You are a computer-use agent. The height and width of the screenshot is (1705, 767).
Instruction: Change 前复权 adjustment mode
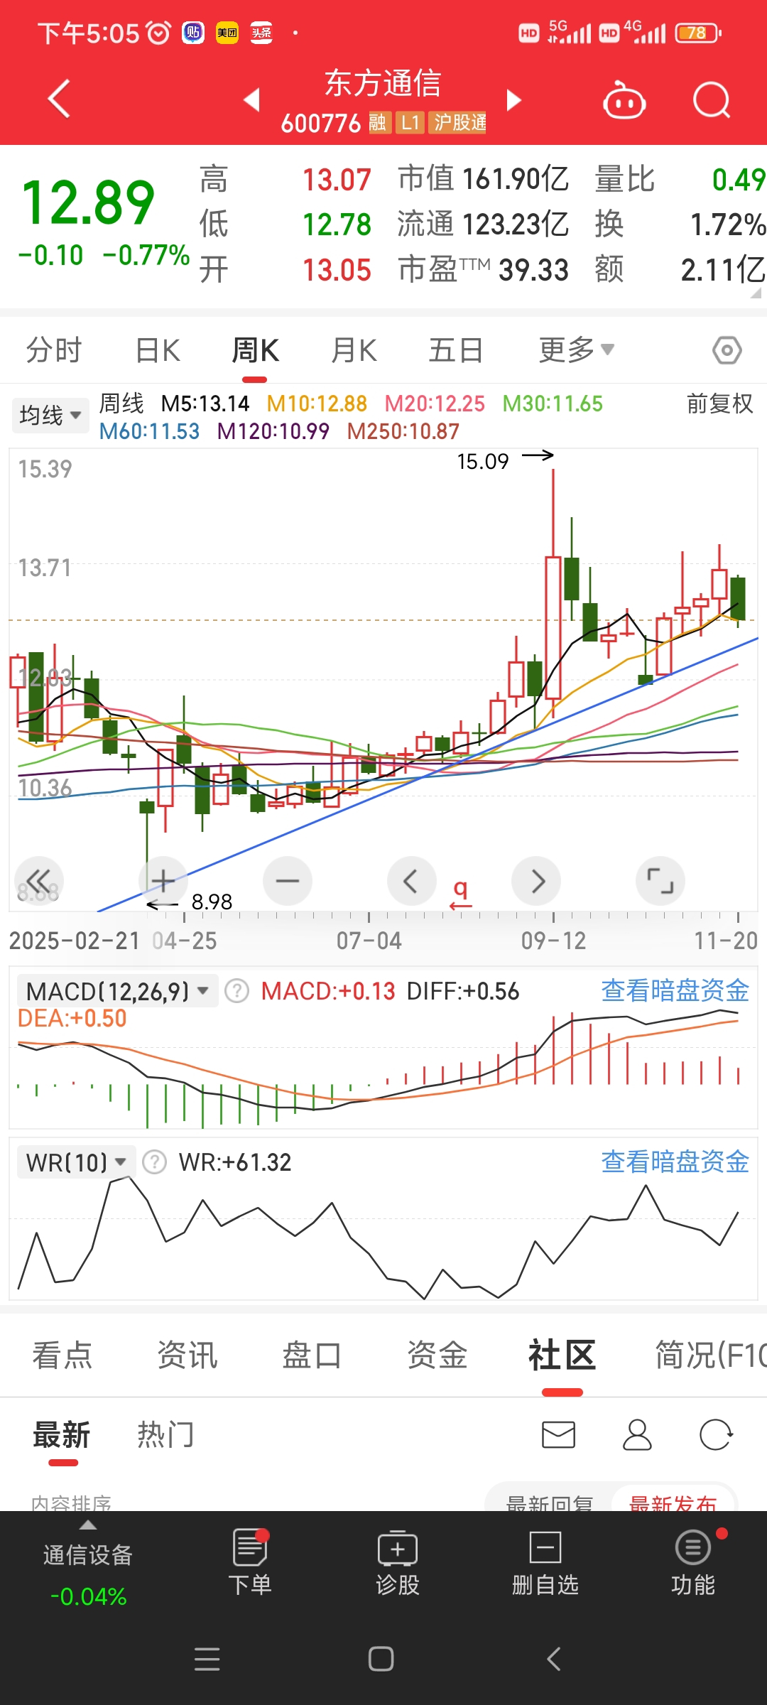coord(719,404)
